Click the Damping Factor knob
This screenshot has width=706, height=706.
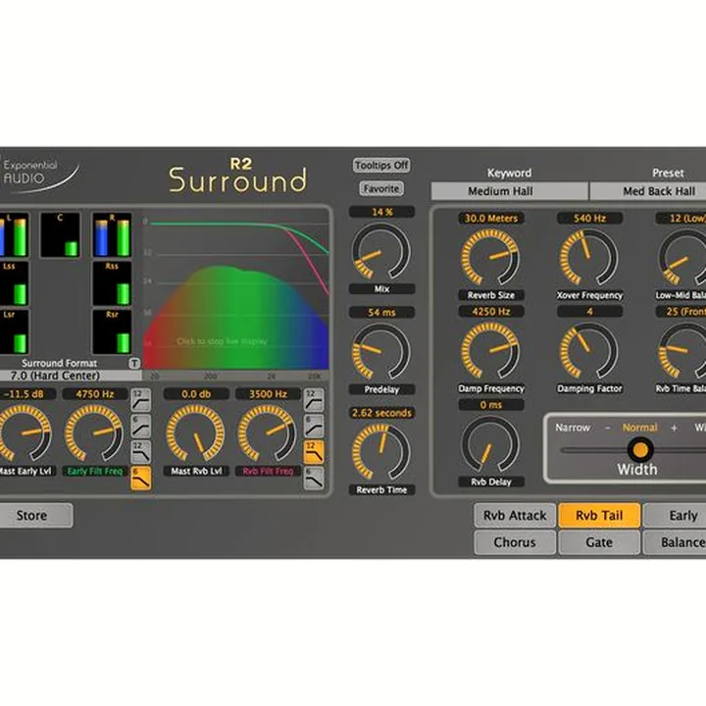pos(589,351)
